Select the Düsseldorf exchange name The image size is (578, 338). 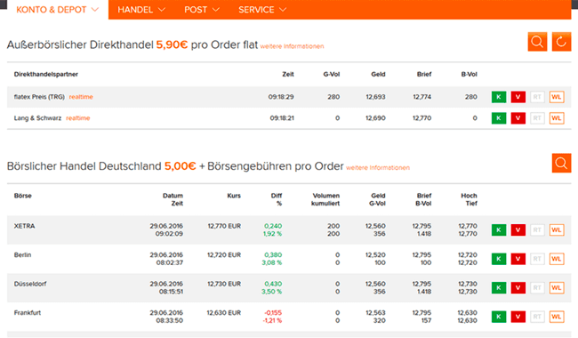pos(30,284)
